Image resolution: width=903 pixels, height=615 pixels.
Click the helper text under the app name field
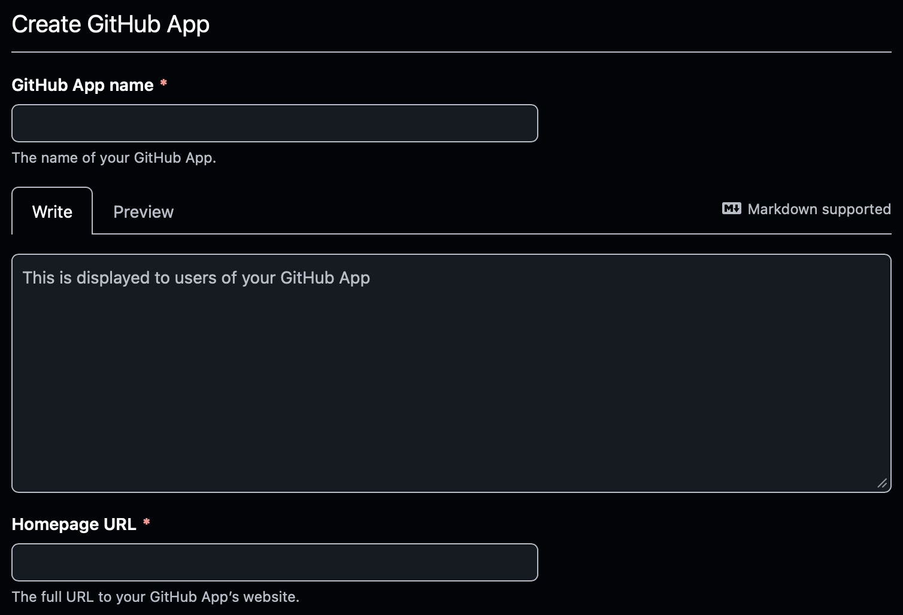pos(114,157)
